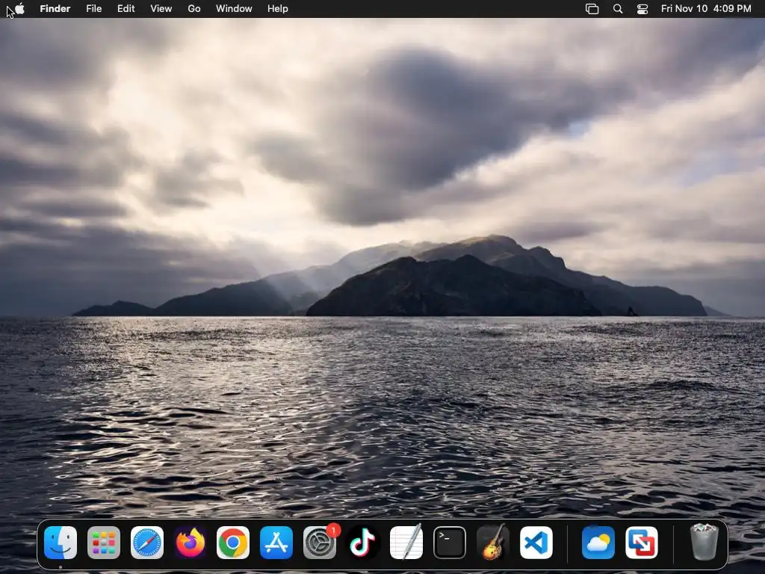Click the Stage Manager menu bar icon

pos(592,9)
